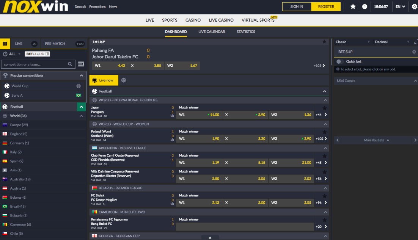Favorite the Poland vs Scotland women match
418x240 pixels.
point(324,132)
